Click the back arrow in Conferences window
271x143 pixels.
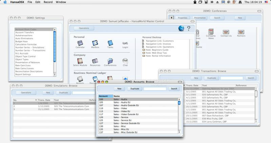pyautogui.click(x=171, y=18)
